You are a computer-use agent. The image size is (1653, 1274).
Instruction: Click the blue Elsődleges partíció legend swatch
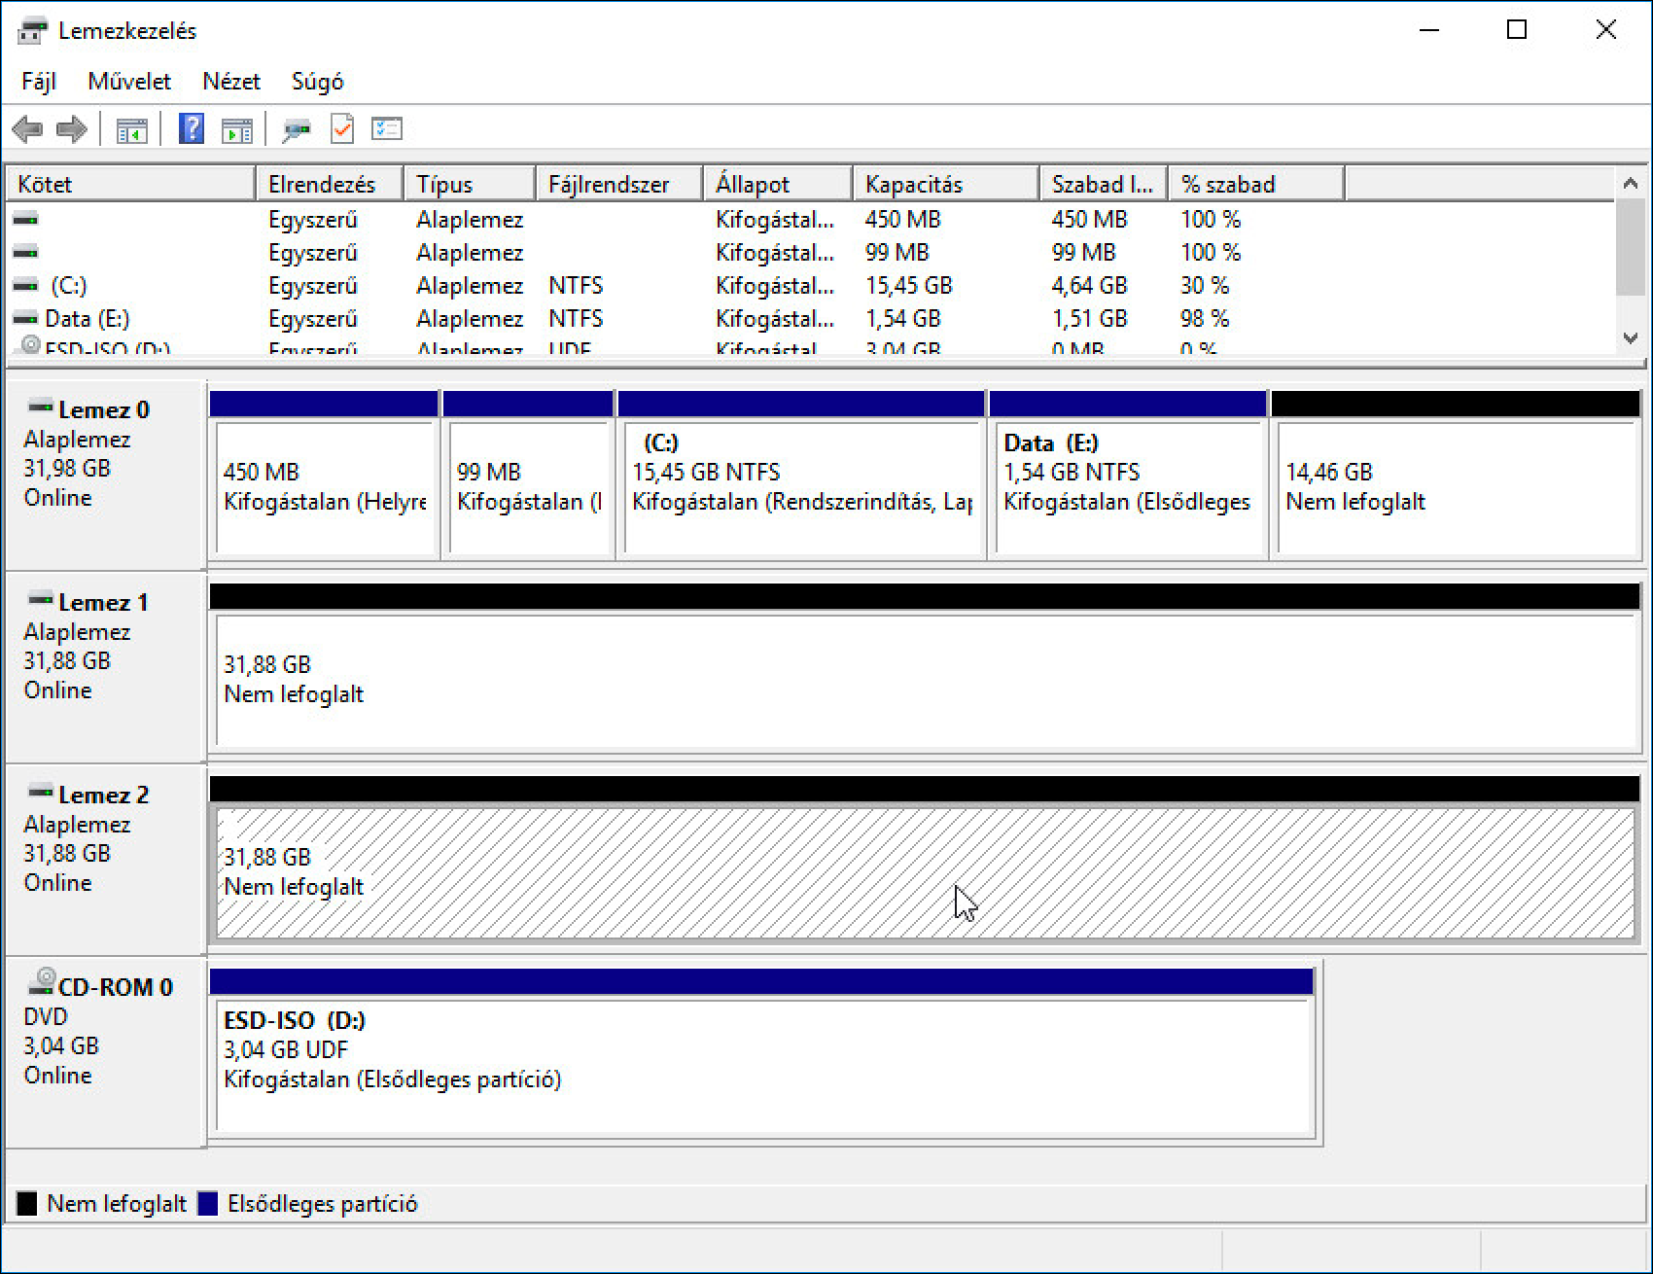[x=207, y=1204]
